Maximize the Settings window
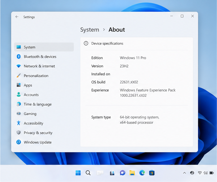217x182 pixels. pos(182,16)
